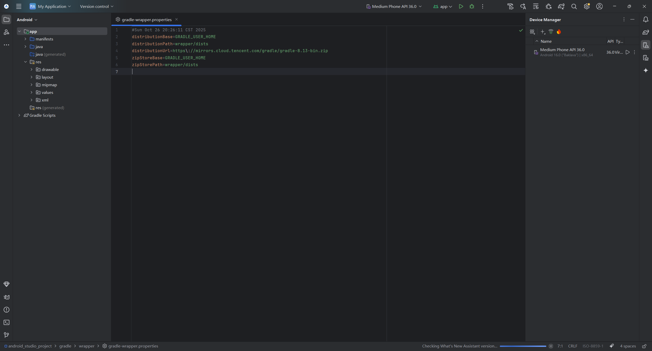652x351 pixels.
Task: Sync project with Gradle files icon
Action: [x=561, y=6]
